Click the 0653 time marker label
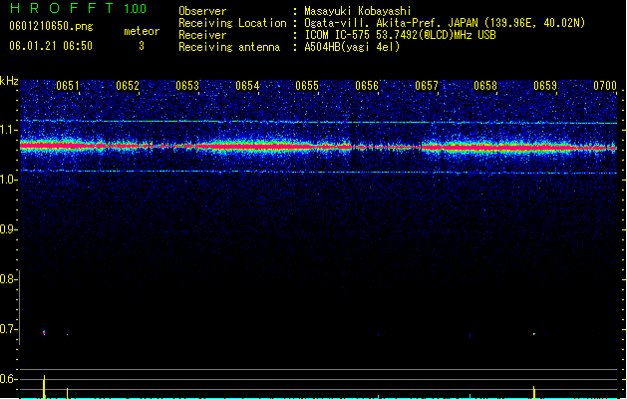Image resolution: width=627 pixels, height=399 pixels. 187,86
